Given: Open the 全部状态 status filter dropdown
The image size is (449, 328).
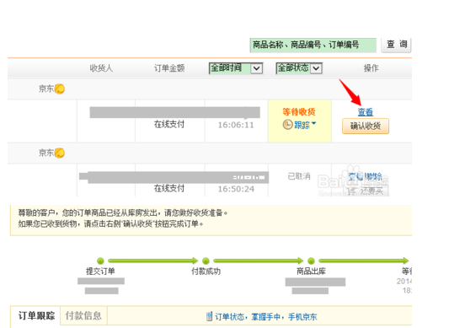Looking at the screenshot, I should (x=299, y=68).
